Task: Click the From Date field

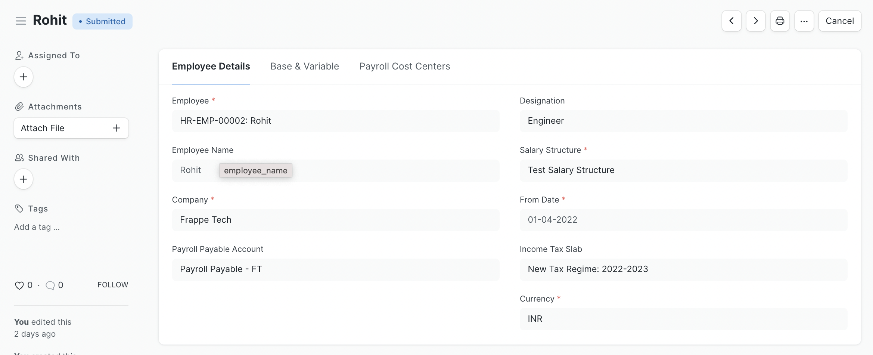Action: (x=684, y=220)
